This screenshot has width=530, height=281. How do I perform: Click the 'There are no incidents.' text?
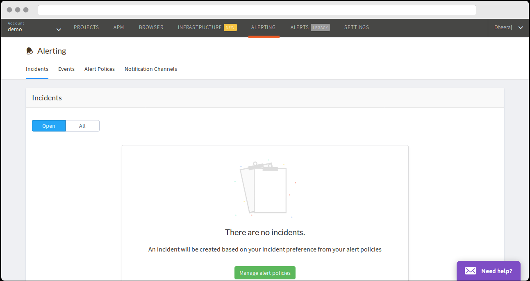(x=265, y=232)
